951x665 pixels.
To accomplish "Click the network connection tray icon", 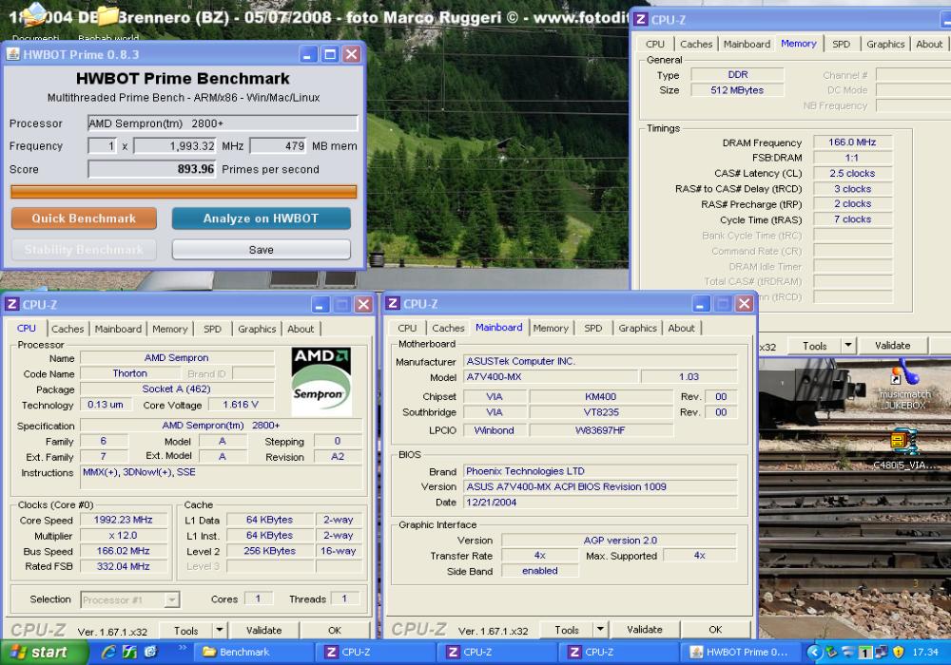I will (x=882, y=653).
